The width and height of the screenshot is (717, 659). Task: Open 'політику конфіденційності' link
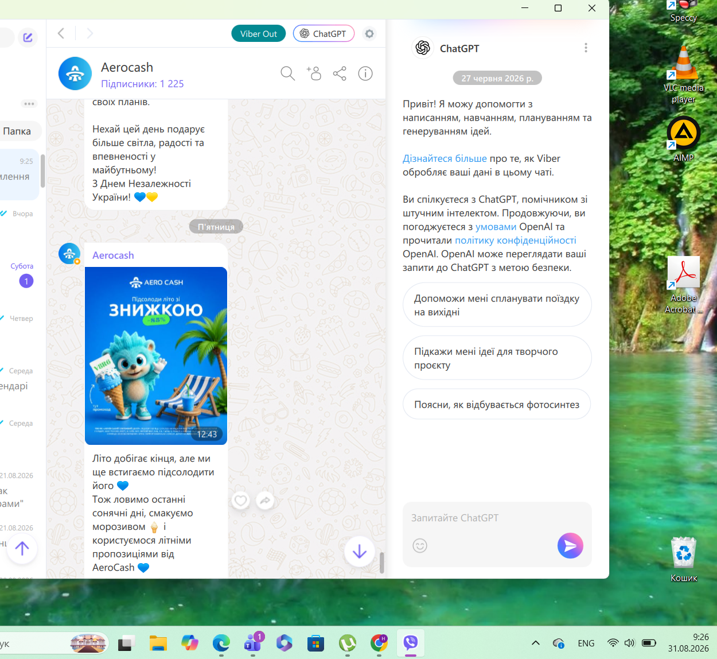(515, 241)
